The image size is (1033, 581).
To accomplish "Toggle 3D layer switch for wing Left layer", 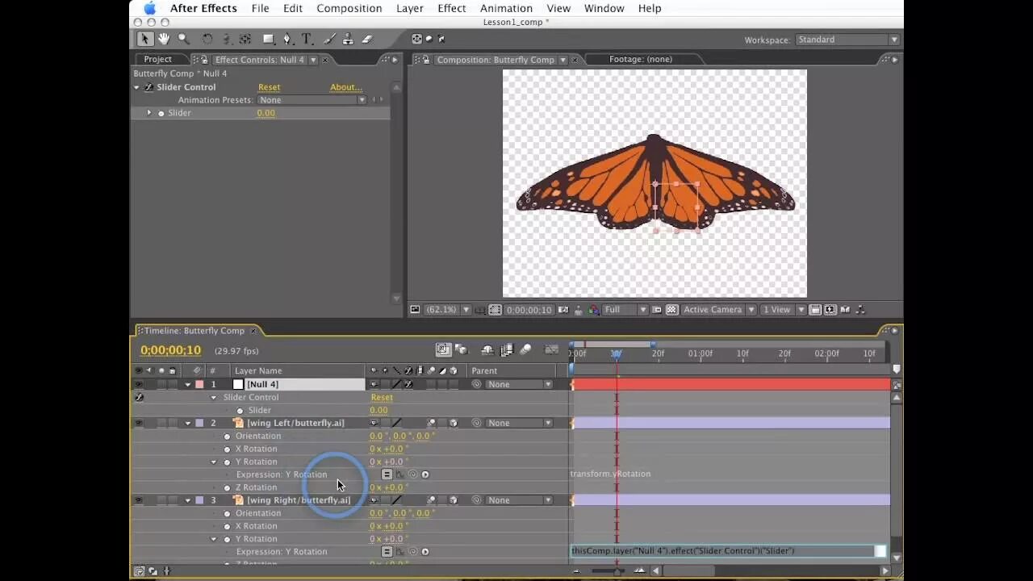I will [454, 423].
